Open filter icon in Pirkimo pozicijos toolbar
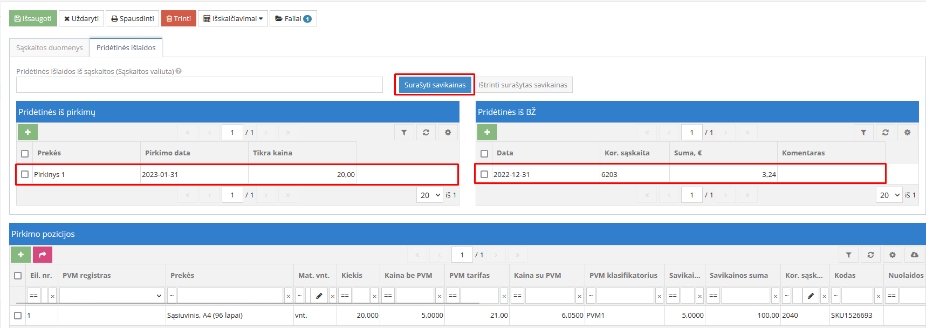Viewport: 926px width, 328px height. (848, 255)
